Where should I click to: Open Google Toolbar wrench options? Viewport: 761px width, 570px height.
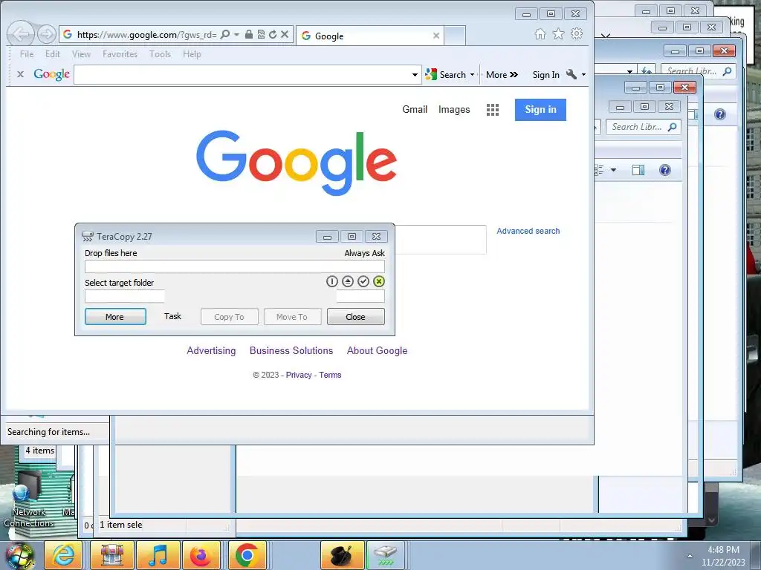571,74
